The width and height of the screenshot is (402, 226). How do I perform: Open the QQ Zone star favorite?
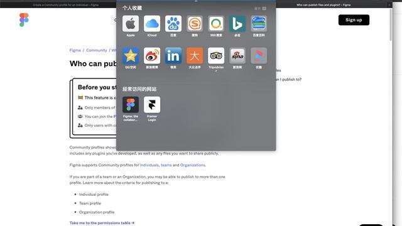131,56
